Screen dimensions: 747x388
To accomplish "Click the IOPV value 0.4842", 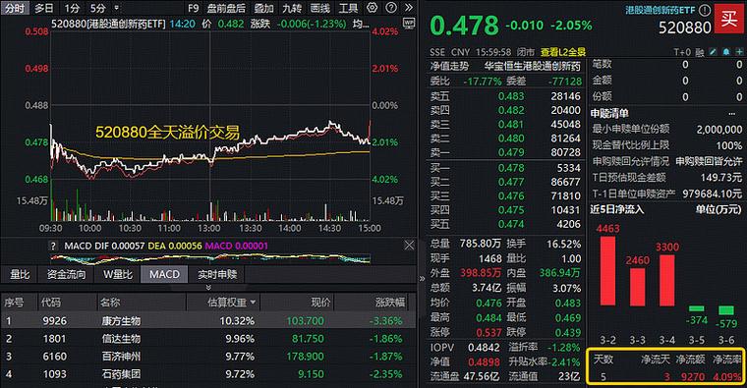I will click(484, 347).
